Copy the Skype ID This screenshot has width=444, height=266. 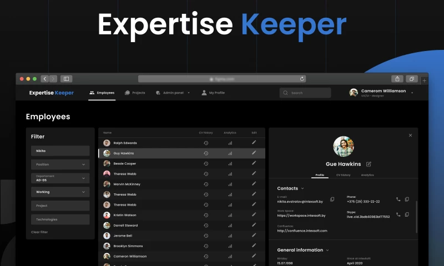[x=407, y=214]
